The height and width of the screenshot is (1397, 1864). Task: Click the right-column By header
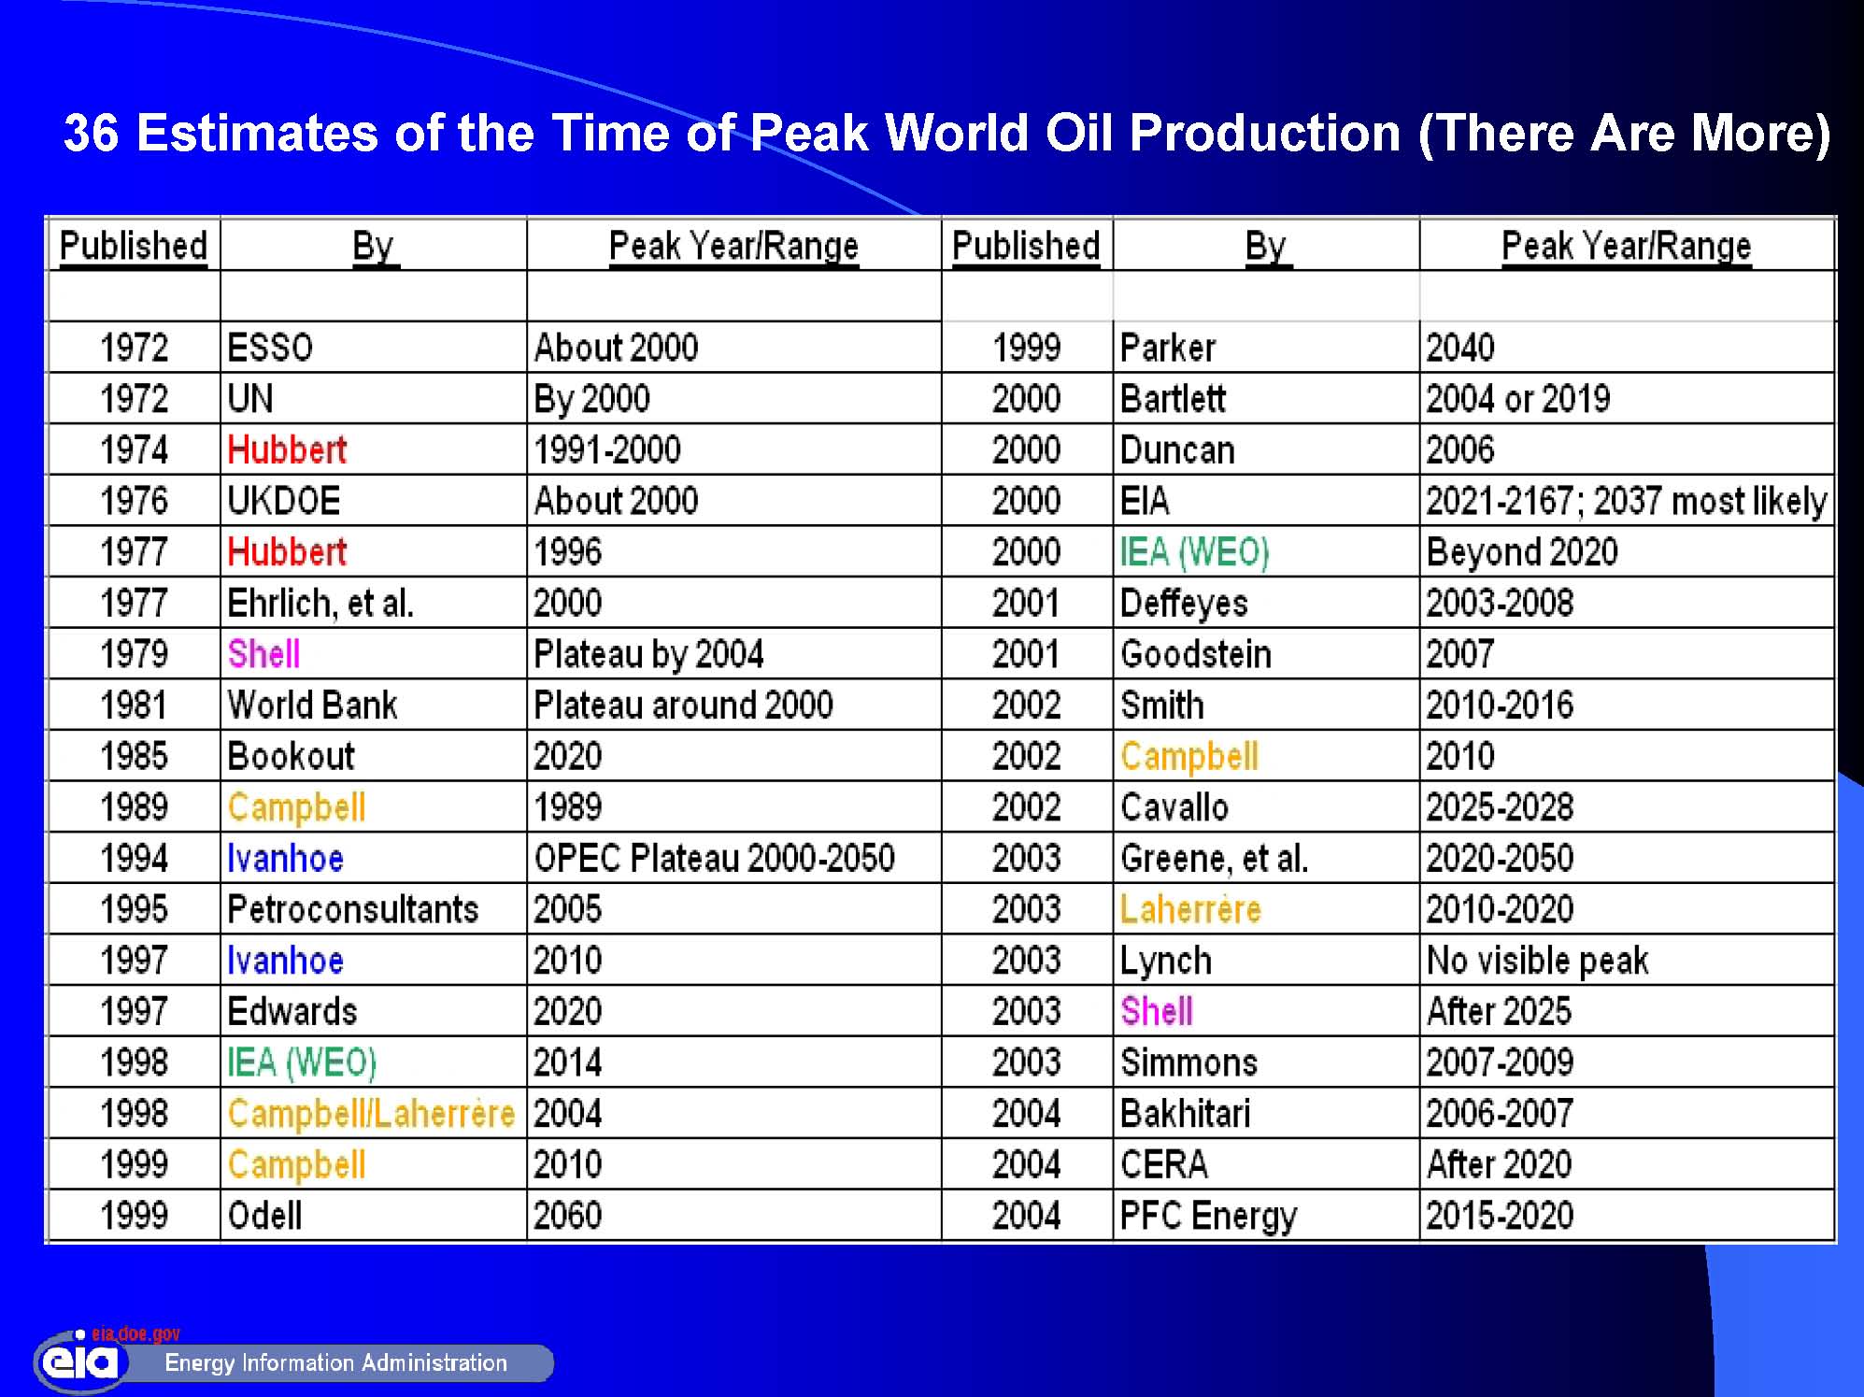(1265, 246)
